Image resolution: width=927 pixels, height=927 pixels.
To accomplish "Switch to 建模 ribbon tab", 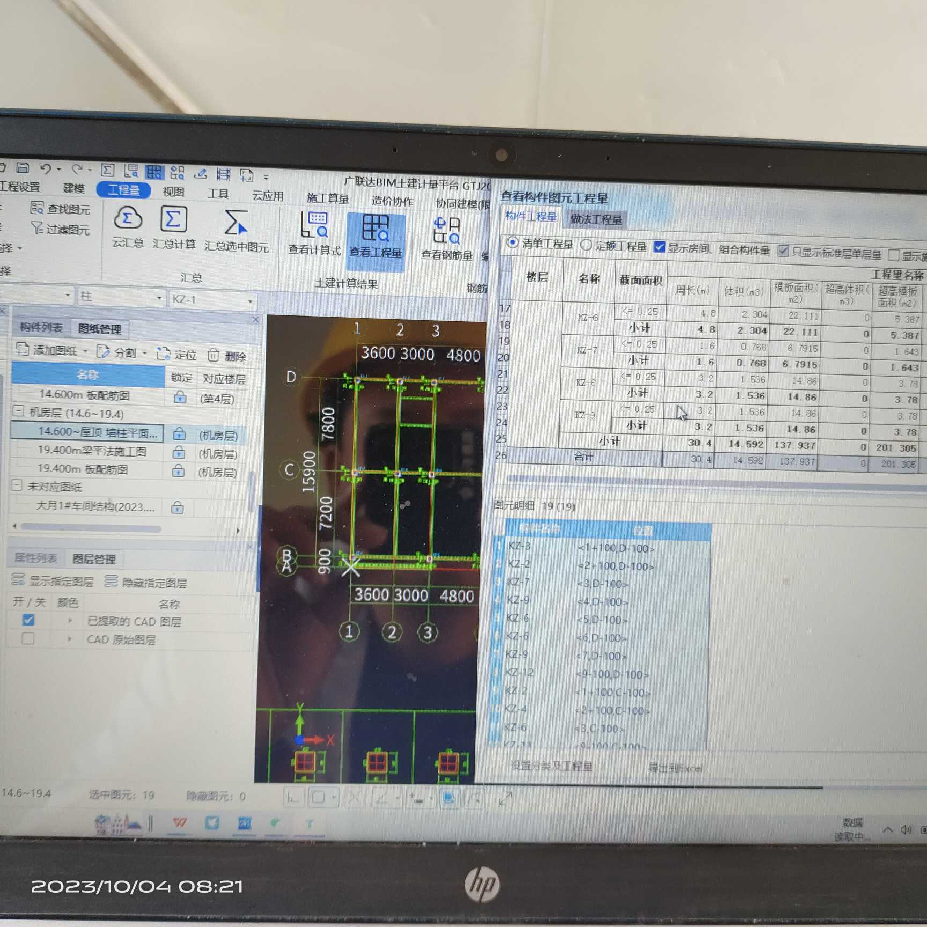I will tap(73, 188).
